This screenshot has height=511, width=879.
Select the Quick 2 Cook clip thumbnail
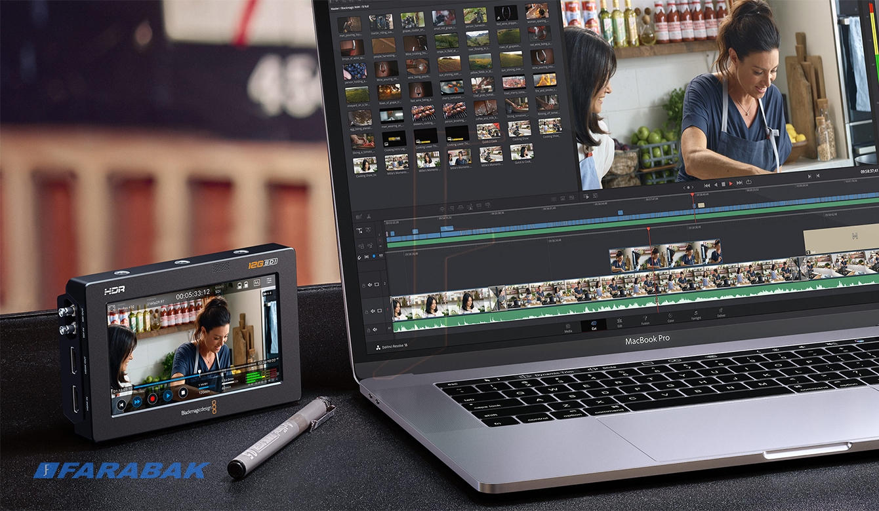[x=489, y=131]
